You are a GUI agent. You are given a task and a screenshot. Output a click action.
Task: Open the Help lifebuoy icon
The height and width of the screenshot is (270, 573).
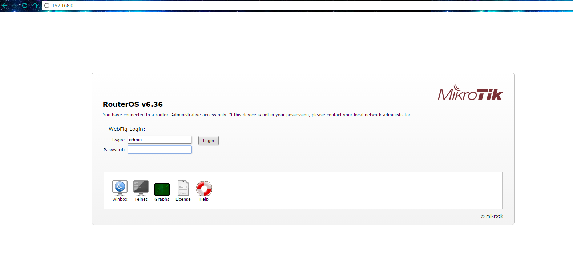(x=204, y=188)
